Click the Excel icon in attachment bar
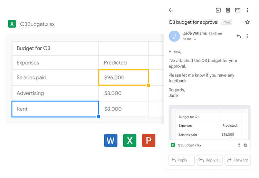 point(173,145)
